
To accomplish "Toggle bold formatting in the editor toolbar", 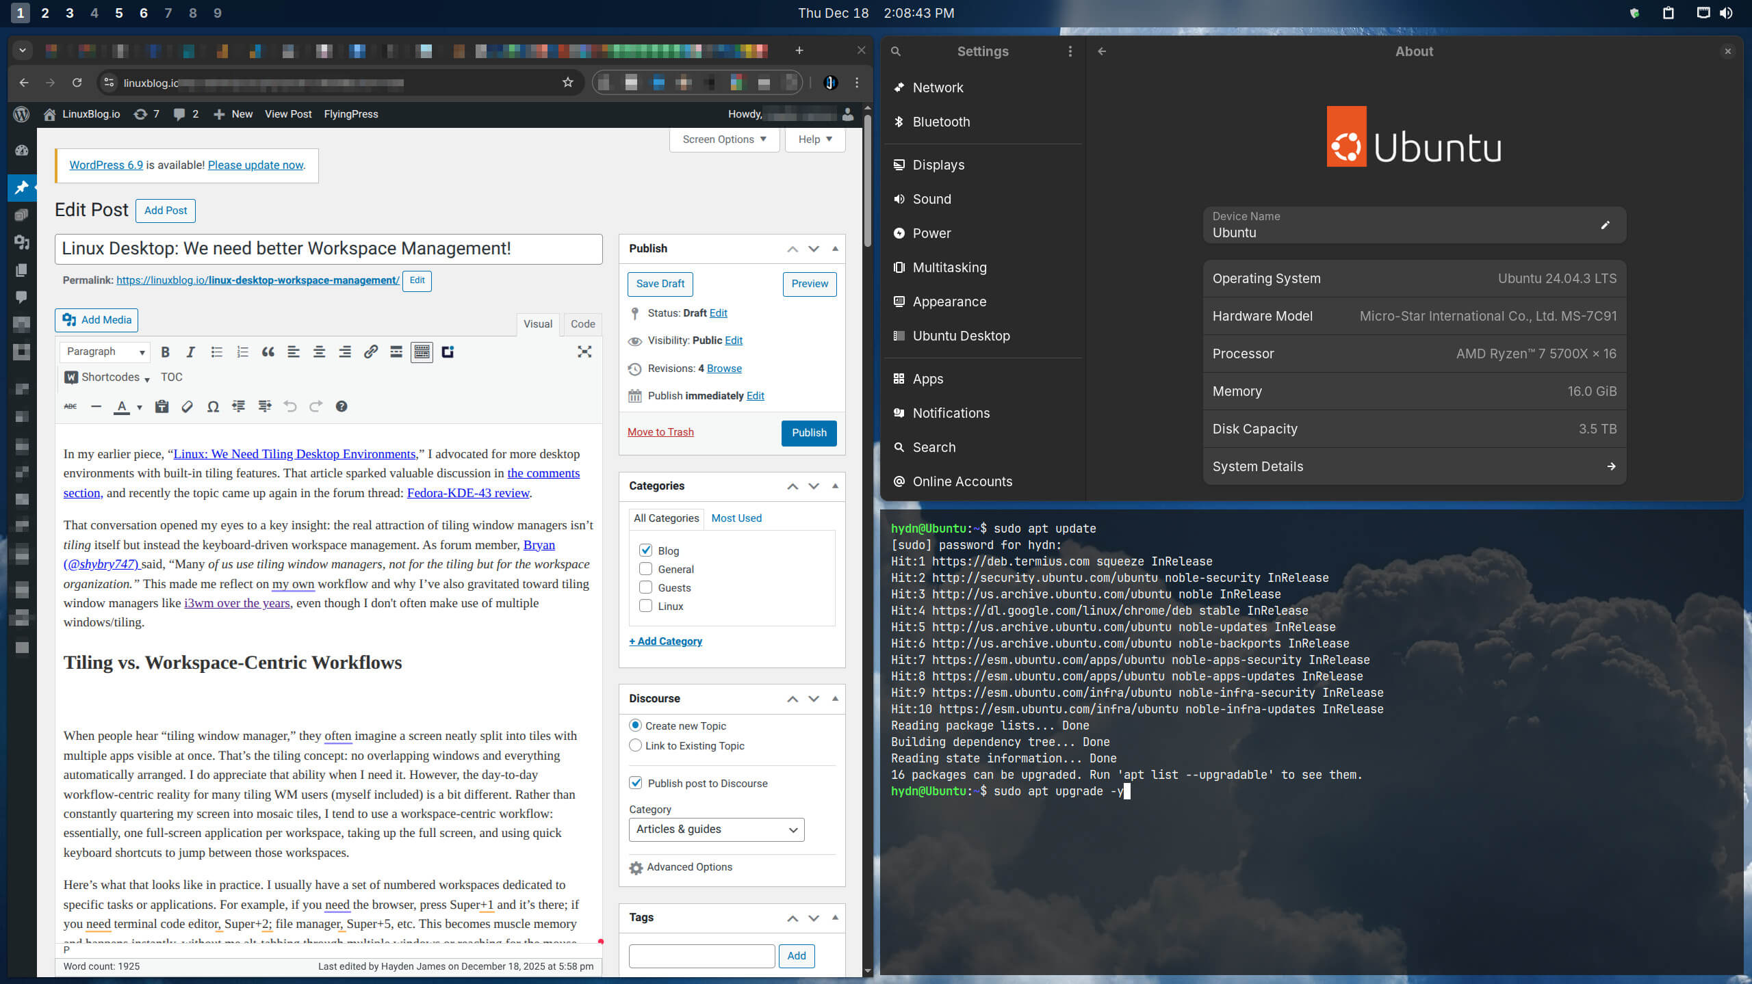I will tap(165, 352).
